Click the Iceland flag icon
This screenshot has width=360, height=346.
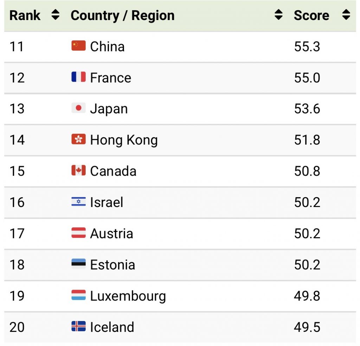(x=78, y=327)
